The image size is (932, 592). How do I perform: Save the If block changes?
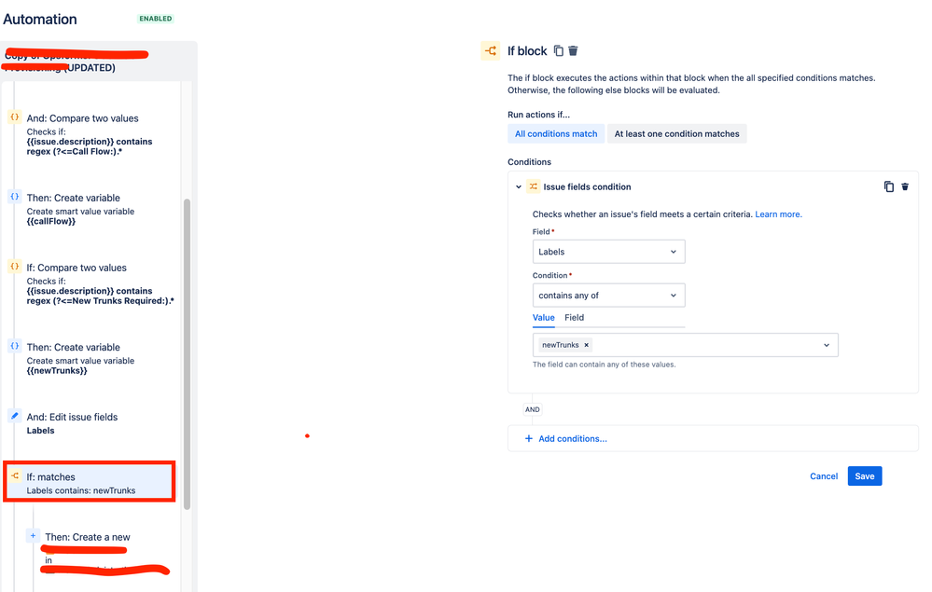(865, 476)
